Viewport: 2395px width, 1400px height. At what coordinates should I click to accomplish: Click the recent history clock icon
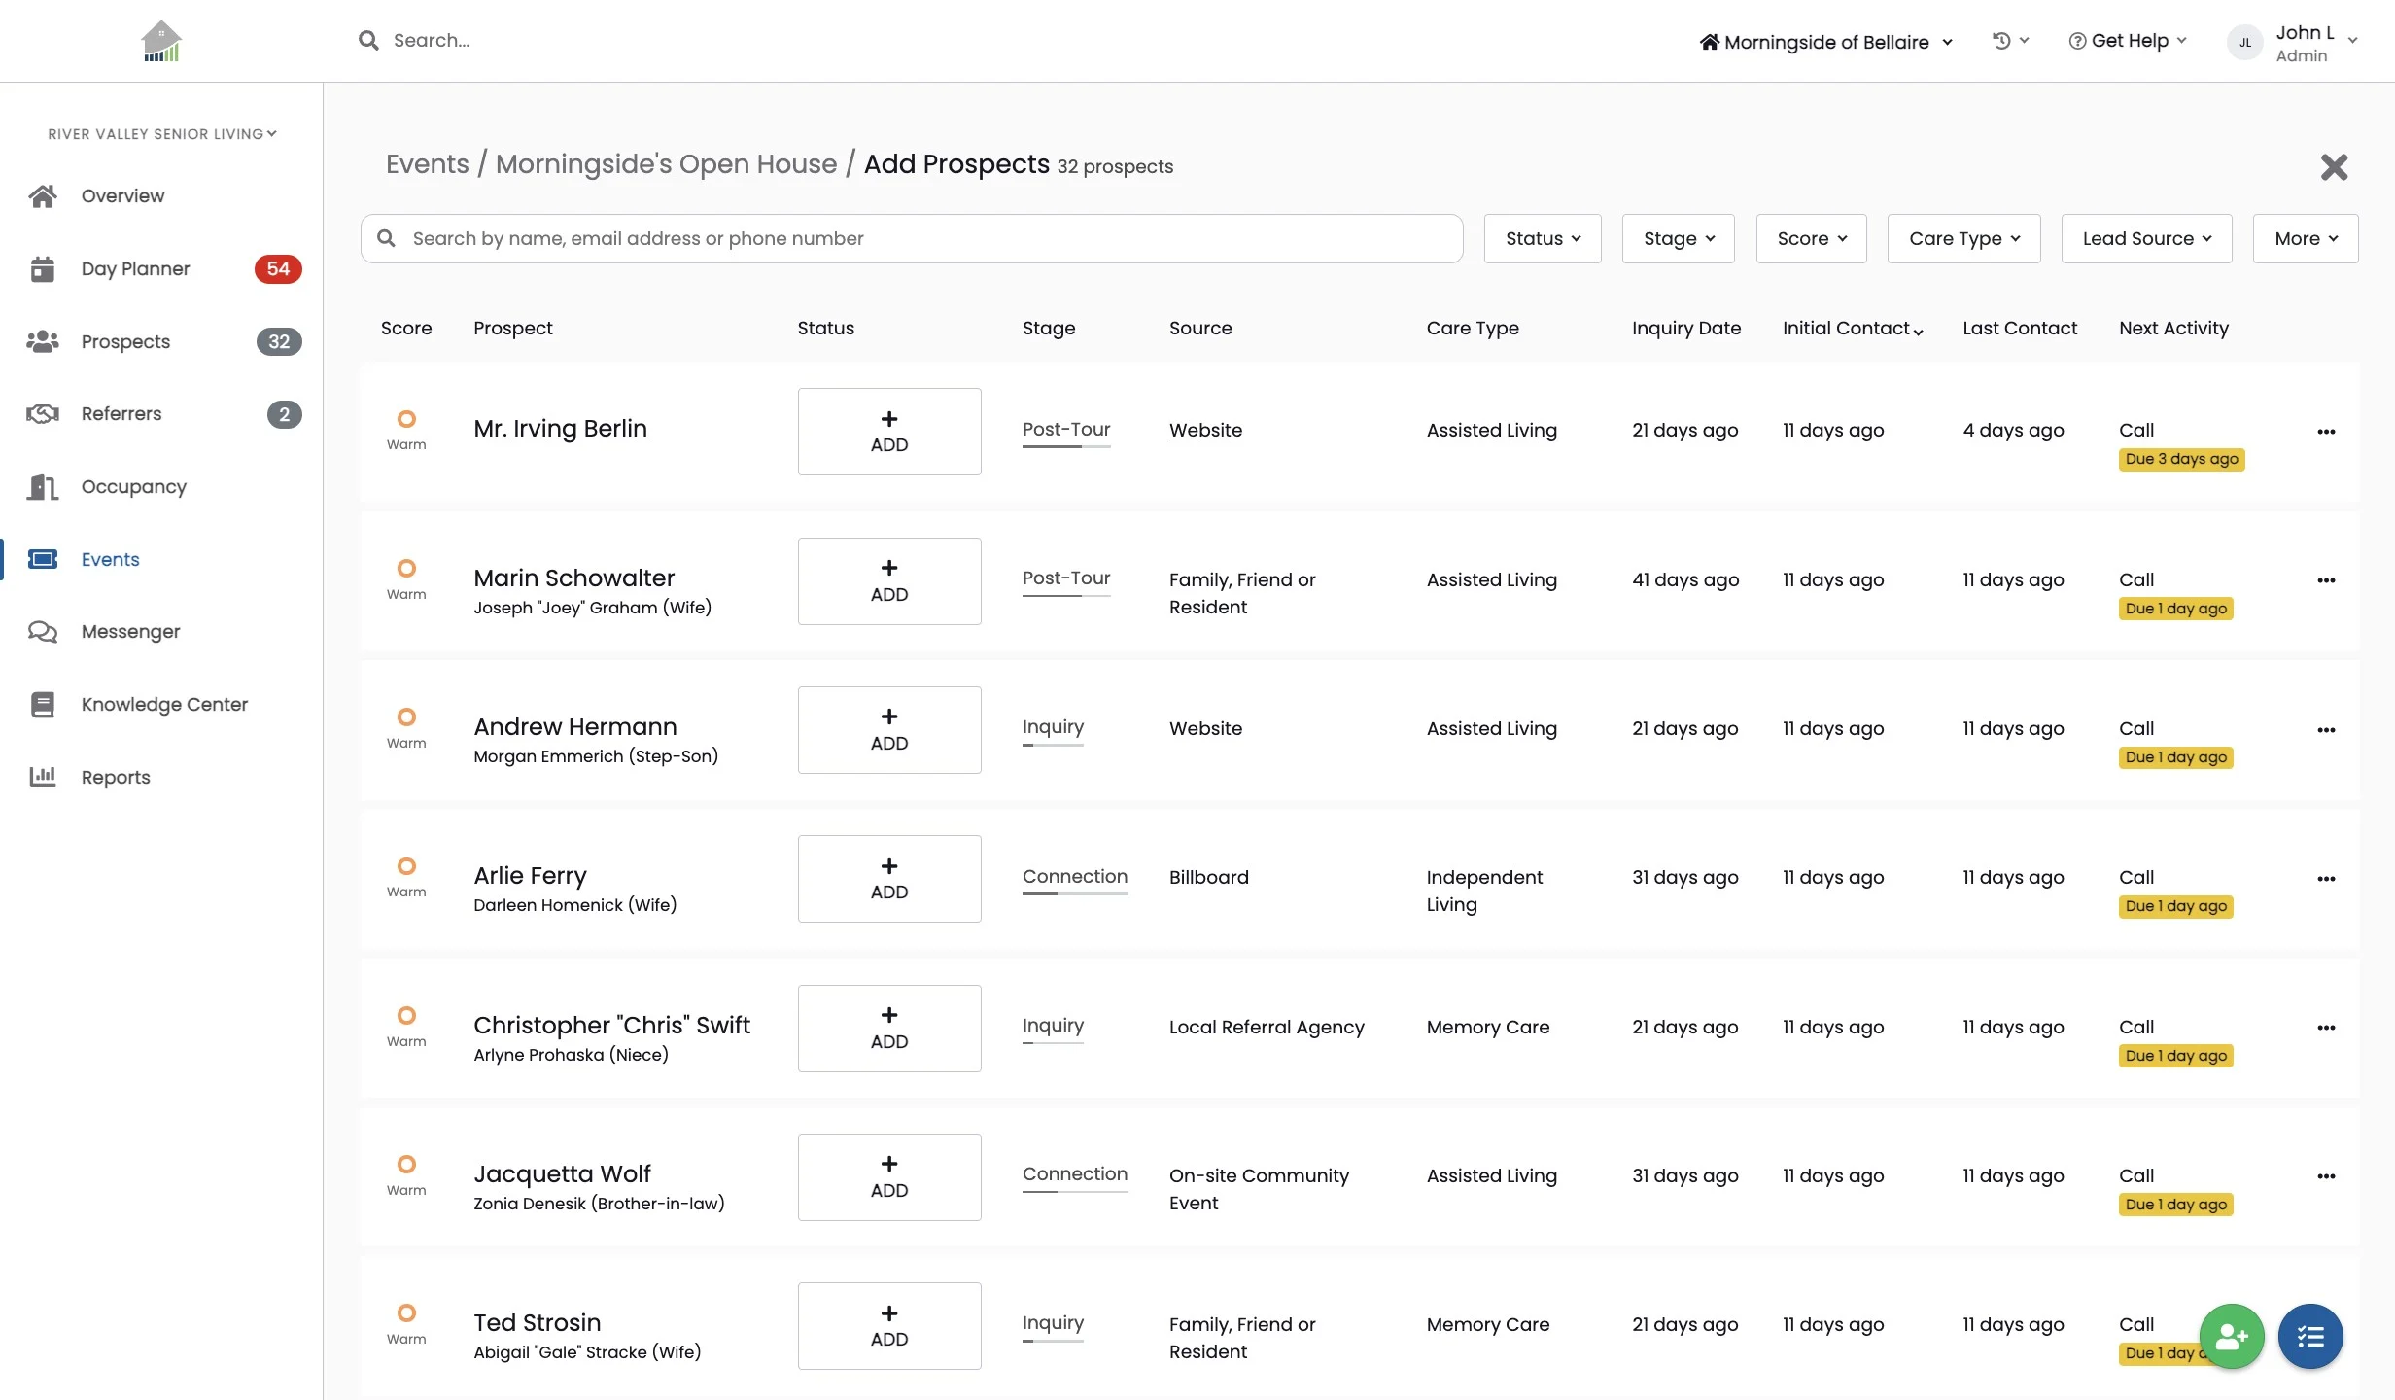(x=2001, y=41)
